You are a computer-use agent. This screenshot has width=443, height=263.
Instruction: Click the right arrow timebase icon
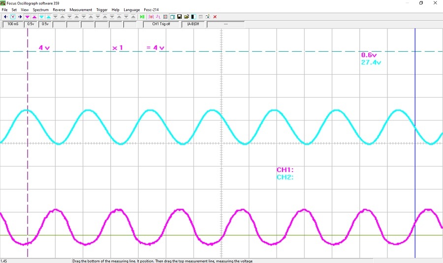(x=20, y=17)
